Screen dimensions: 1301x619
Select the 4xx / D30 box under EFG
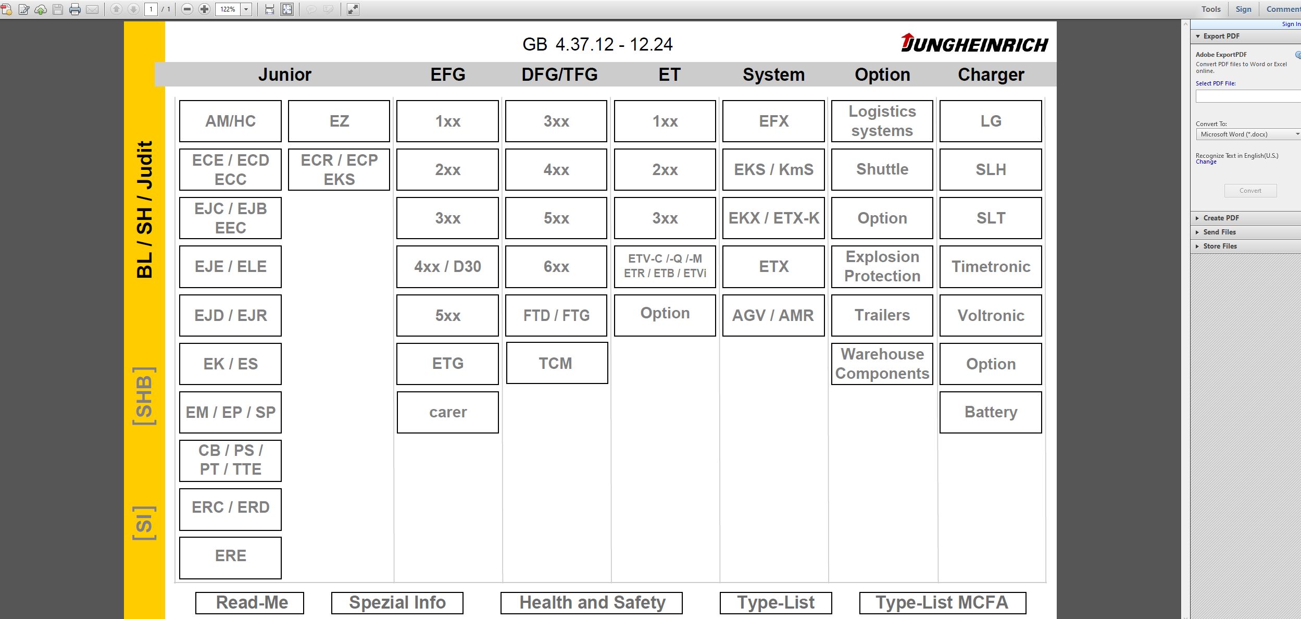(x=447, y=266)
